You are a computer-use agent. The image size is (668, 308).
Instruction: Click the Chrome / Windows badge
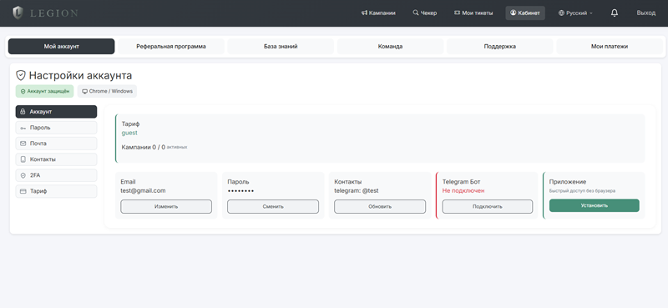click(x=107, y=91)
